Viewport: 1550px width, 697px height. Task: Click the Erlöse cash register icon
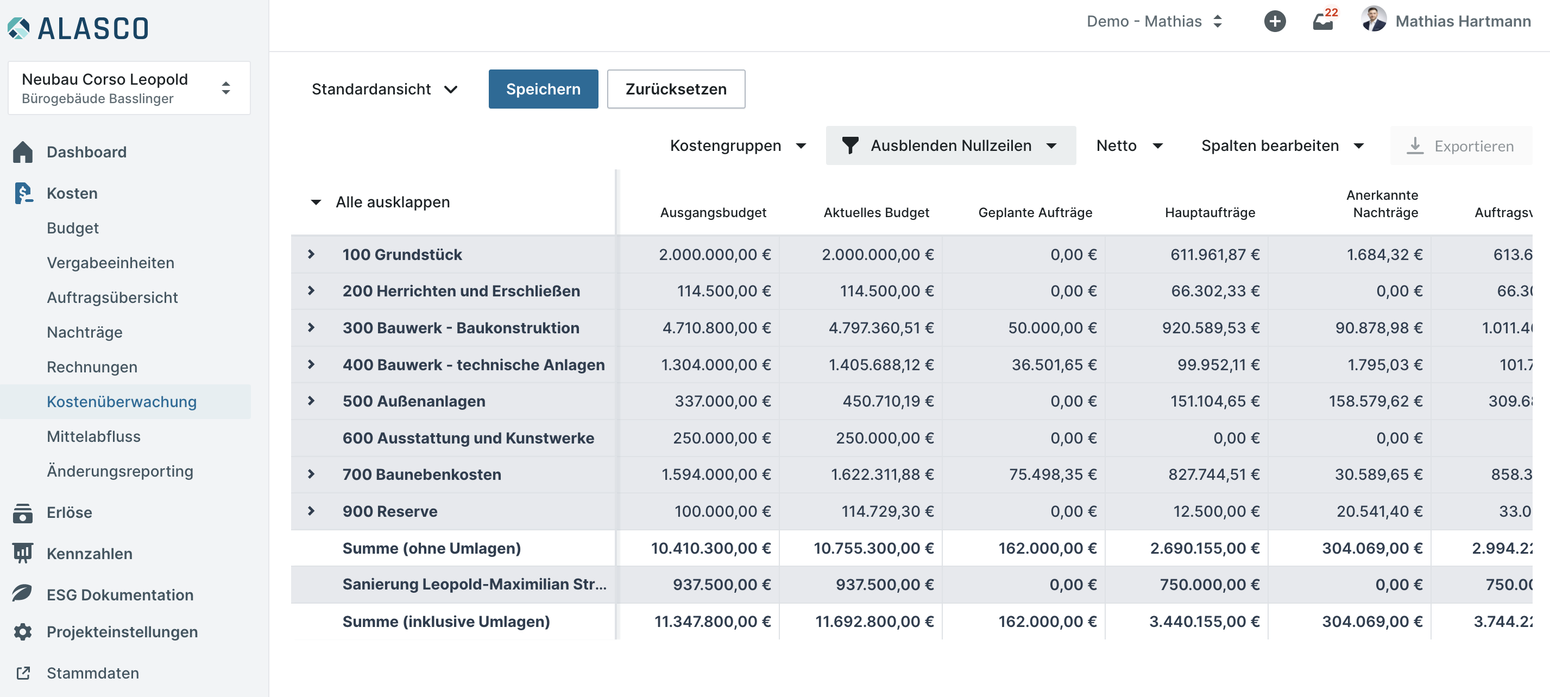[23, 513]
